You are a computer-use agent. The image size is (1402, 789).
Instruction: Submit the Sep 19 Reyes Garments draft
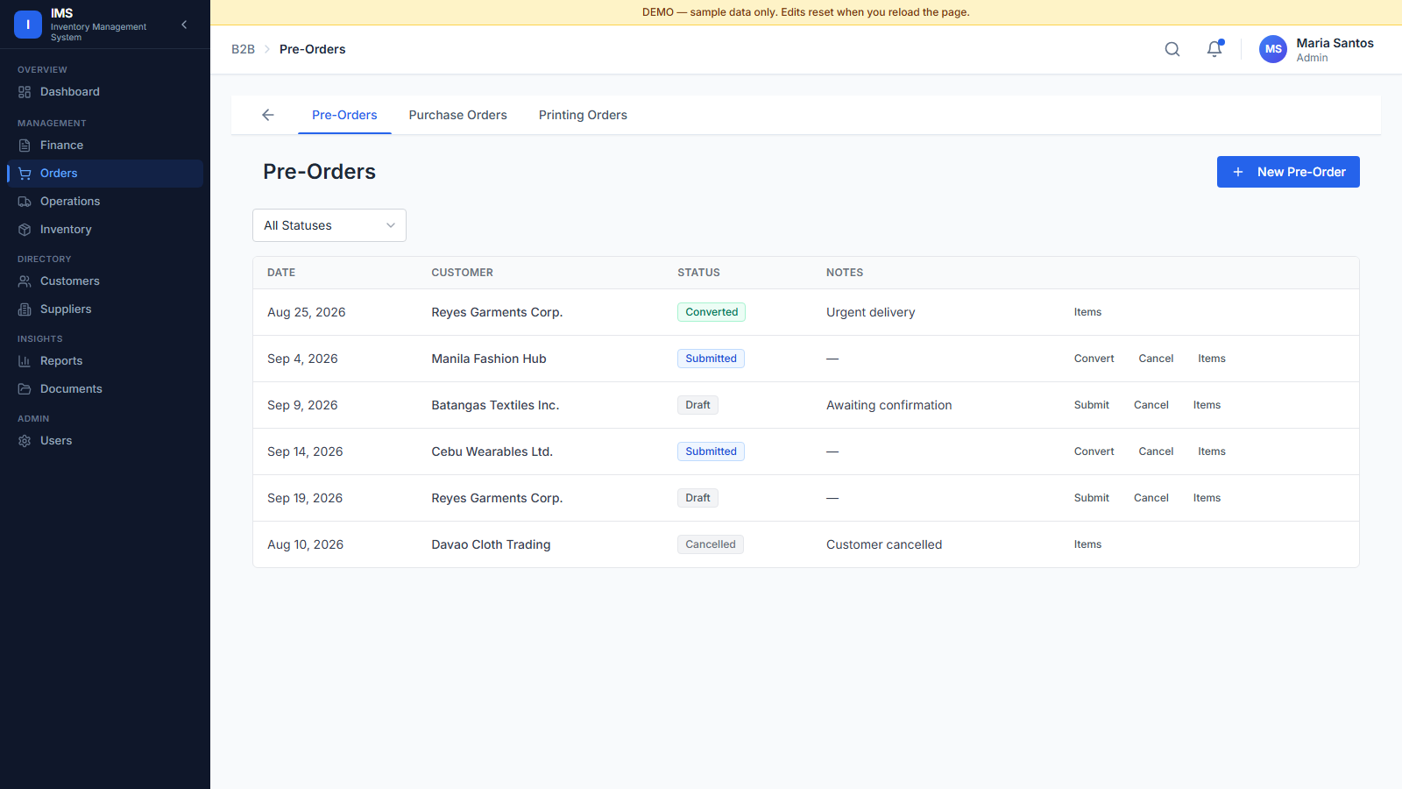(x=1092, y=498)
